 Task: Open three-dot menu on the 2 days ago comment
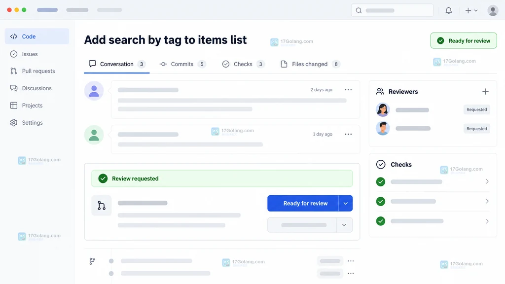(348, 90)
